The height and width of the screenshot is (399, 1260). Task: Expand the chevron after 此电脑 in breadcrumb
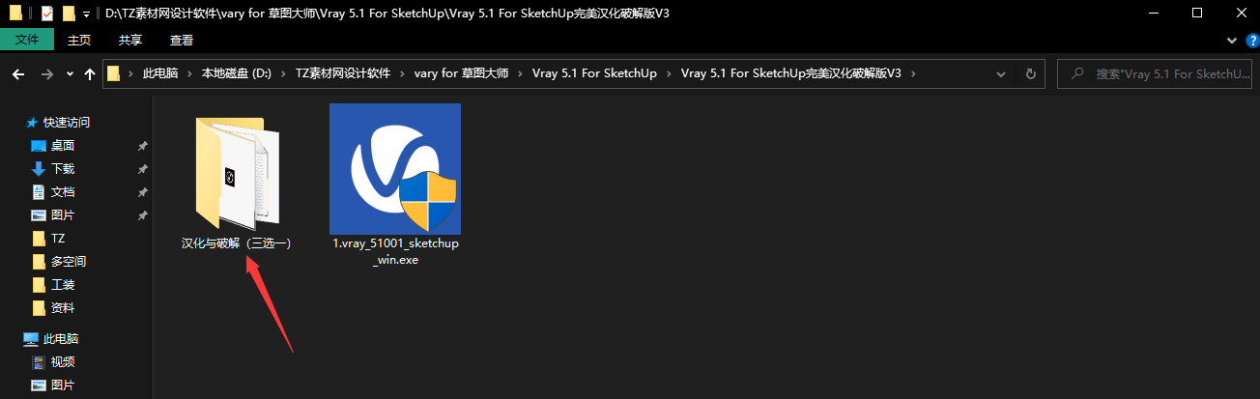pyautogui.click(x=189, y=73)
